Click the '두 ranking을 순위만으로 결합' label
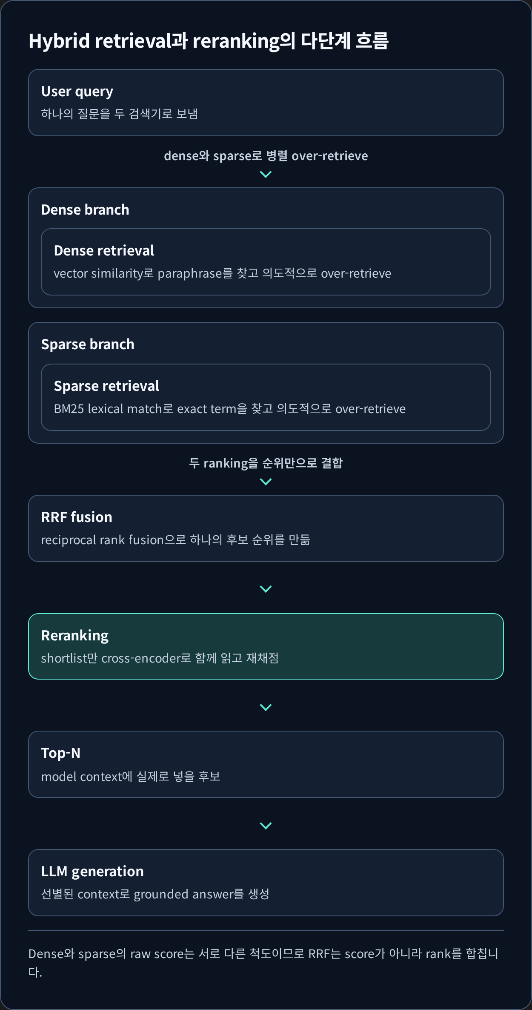The image size is (532, 1010). 266,463
